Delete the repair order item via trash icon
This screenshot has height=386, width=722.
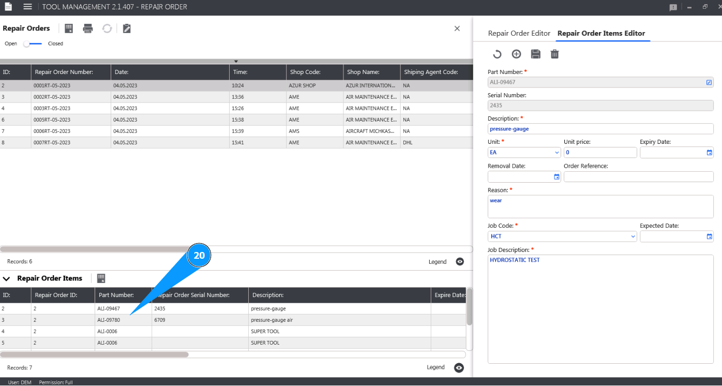point(554,54)
